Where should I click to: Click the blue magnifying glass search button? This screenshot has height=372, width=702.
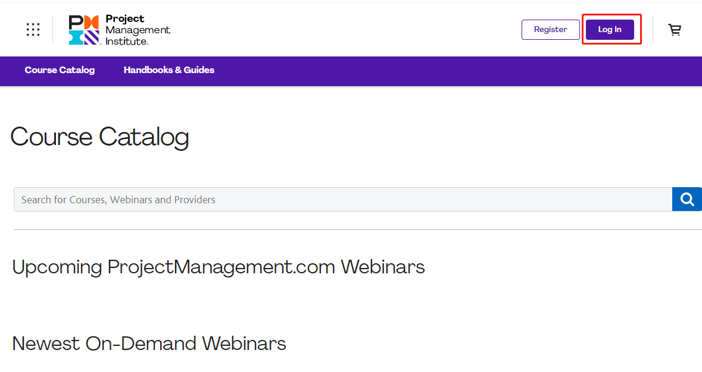687,199
